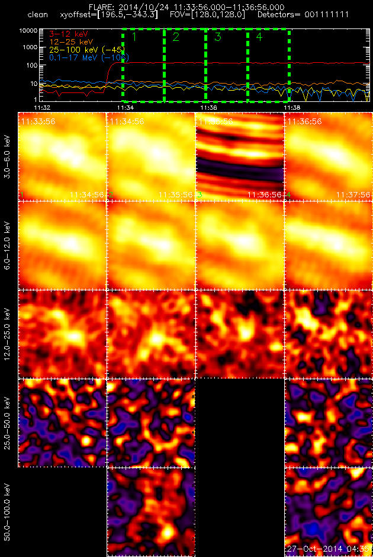Select the striped 3.0-6.0 keV interval 3 image
This screenshot has height=557, width=373.
(x=240, y=156)
